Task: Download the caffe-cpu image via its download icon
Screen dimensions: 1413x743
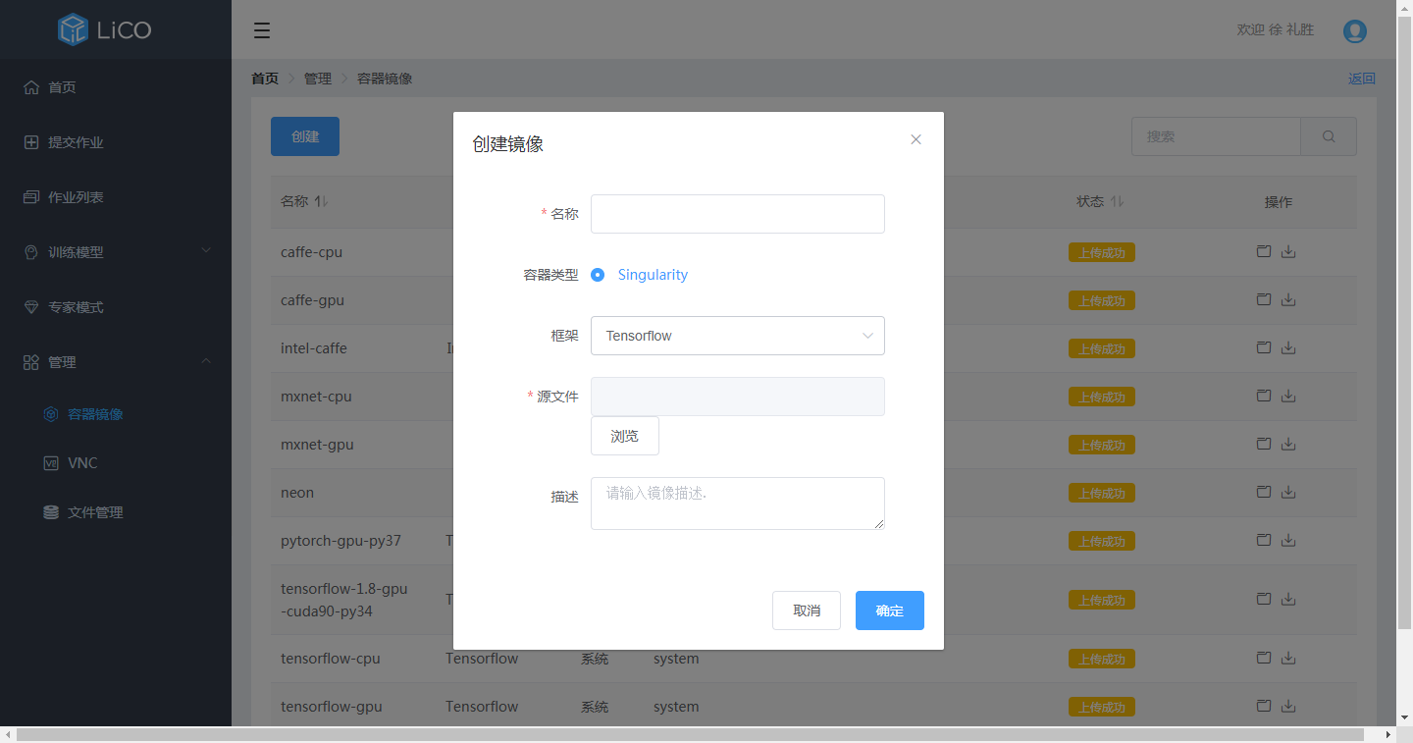Action: (x=1288, y=251)
